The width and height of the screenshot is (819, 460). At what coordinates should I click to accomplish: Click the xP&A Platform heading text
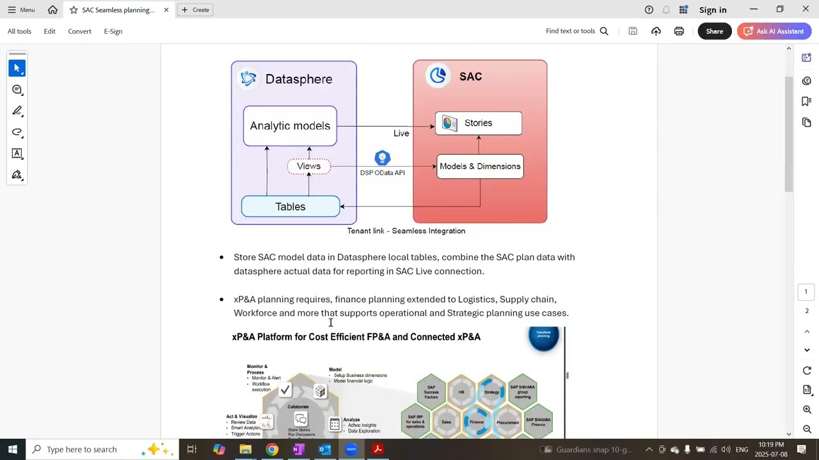tap(356, 337)
